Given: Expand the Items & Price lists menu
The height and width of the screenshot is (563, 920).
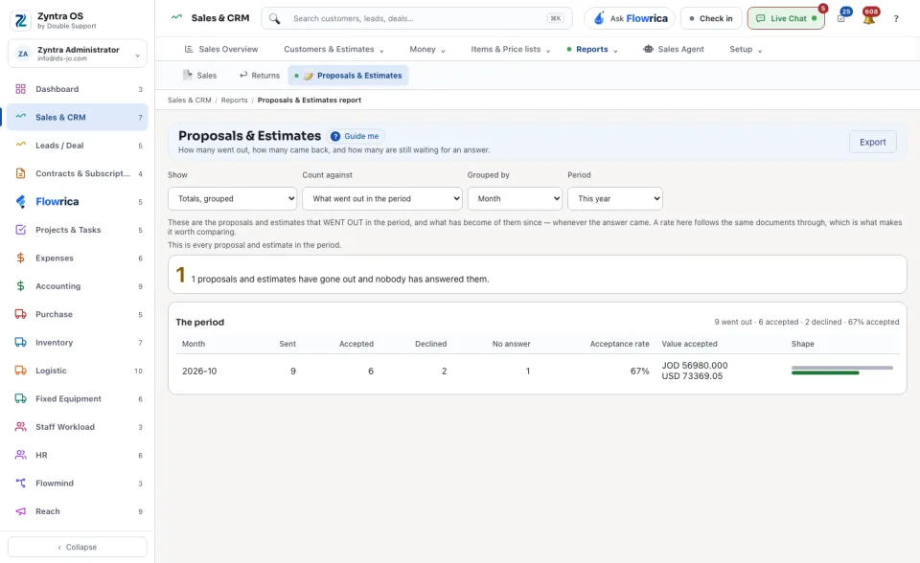Looking at the screenshot, I should (x=511, y=49).
